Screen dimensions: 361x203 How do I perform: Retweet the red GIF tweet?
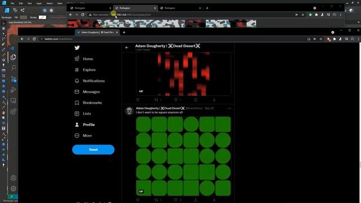pyautogui.click(x=156, y=100)
